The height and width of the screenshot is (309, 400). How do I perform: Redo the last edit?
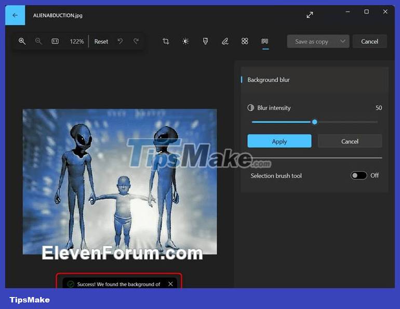point(136,41)
